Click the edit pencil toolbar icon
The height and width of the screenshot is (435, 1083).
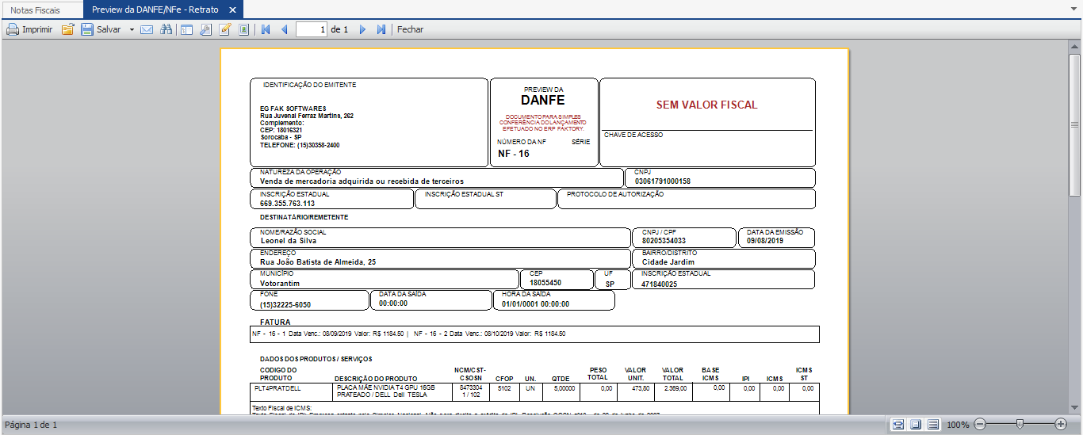(224, 29)
